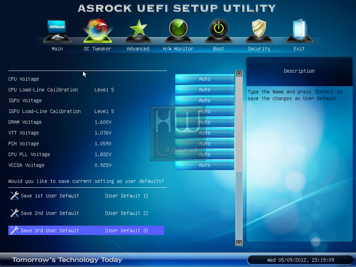The image size is (356, 267).
Task: Edit the [User Default 1] name field
Action: [x=127, y=196]
